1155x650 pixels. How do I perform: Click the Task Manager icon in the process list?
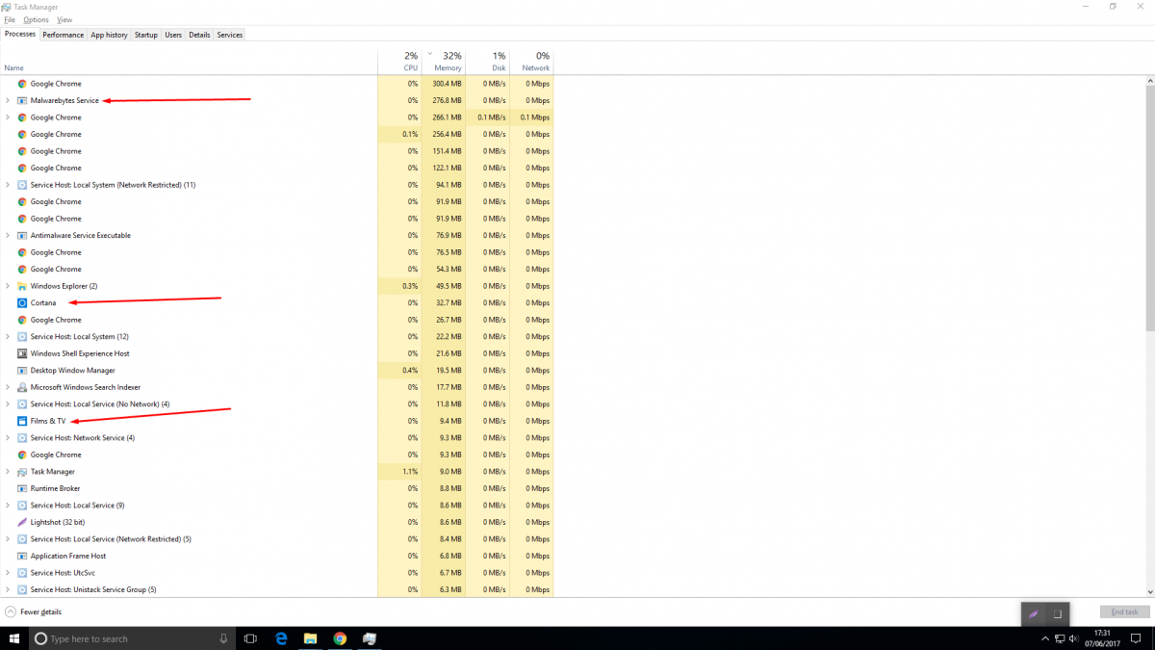pyautogui.click(x=22, y=472)
